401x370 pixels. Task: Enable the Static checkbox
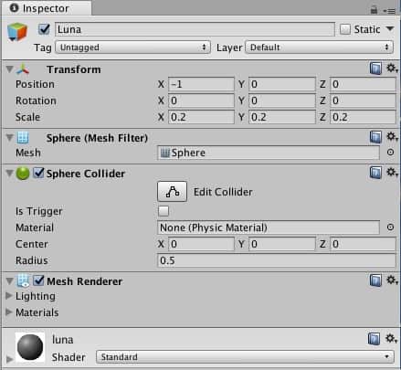click(x=345, y=29)
